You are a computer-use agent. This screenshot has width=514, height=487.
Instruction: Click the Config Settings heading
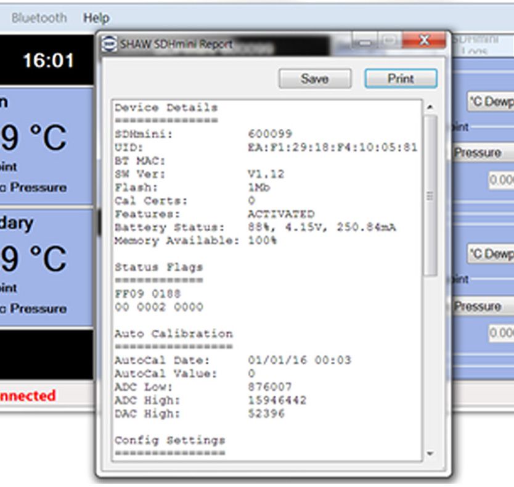[x=170, y=440]
